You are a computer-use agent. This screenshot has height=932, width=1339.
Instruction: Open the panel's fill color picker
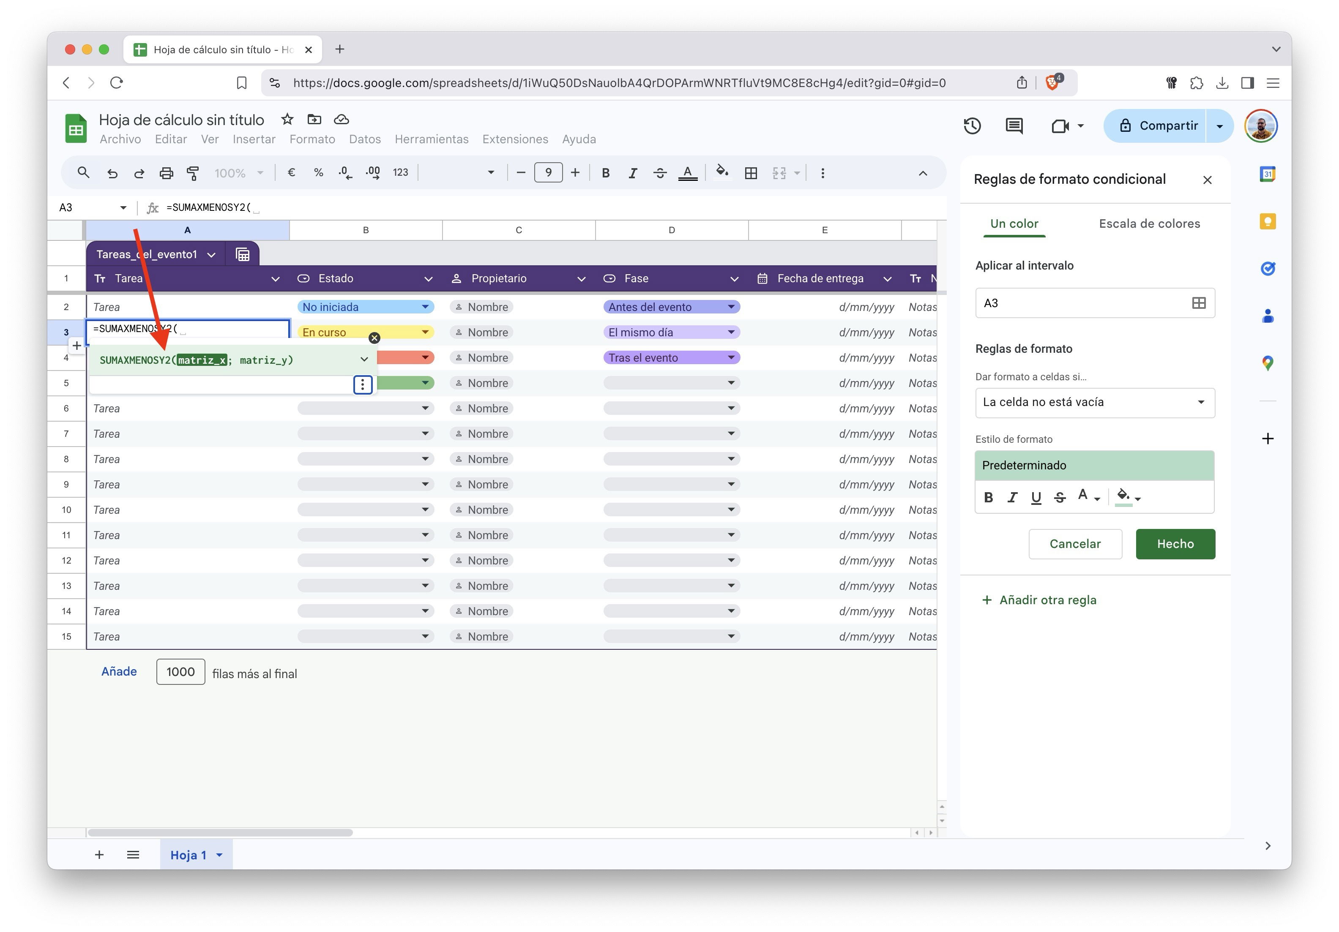coord(1128,497)
